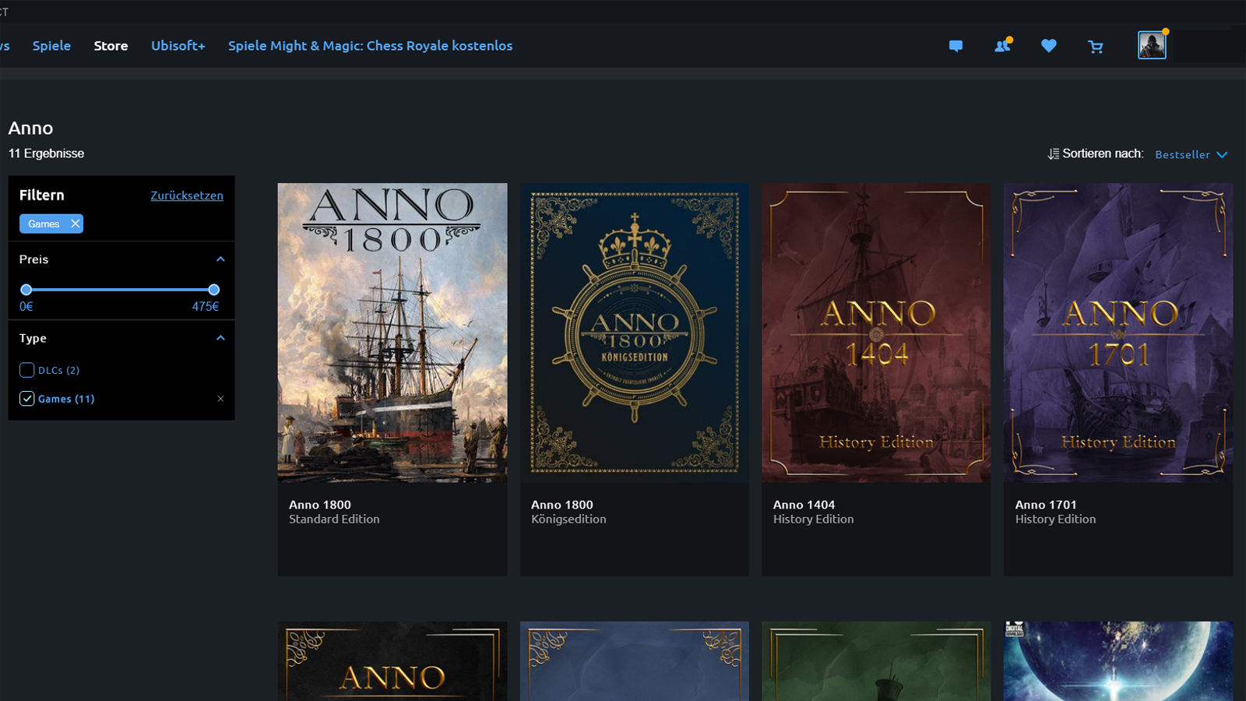Open the shopping cart
The image size is (1246, 701).
click(1096, 47)
